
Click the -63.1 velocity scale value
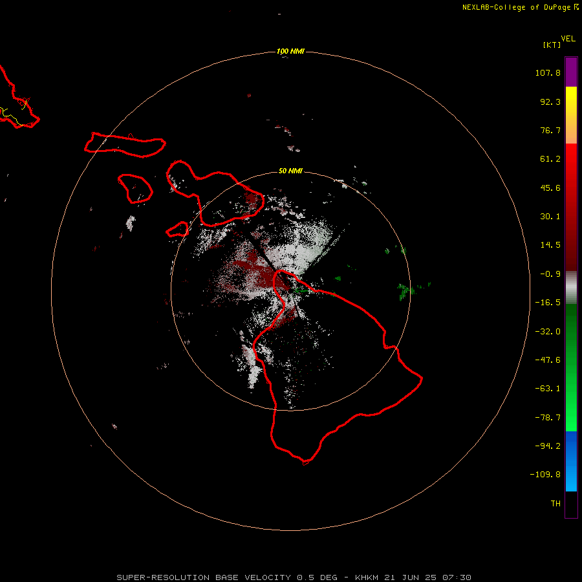coord(548,389)
